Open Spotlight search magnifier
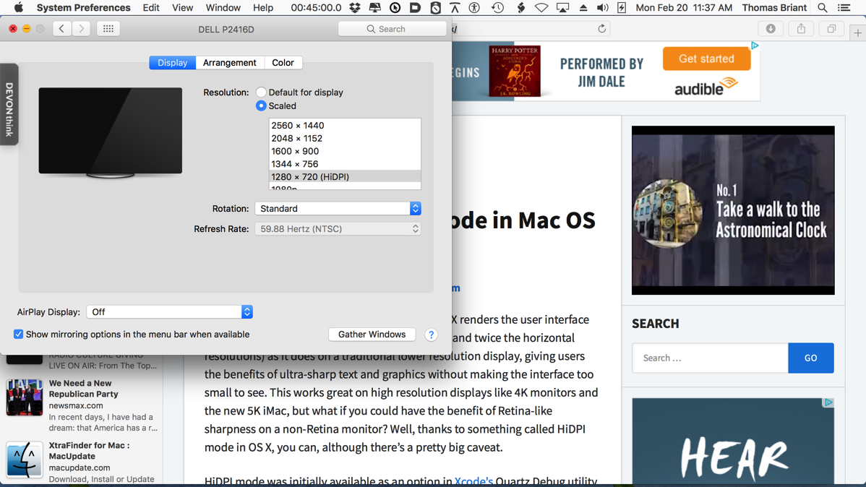 pos(823,8)
